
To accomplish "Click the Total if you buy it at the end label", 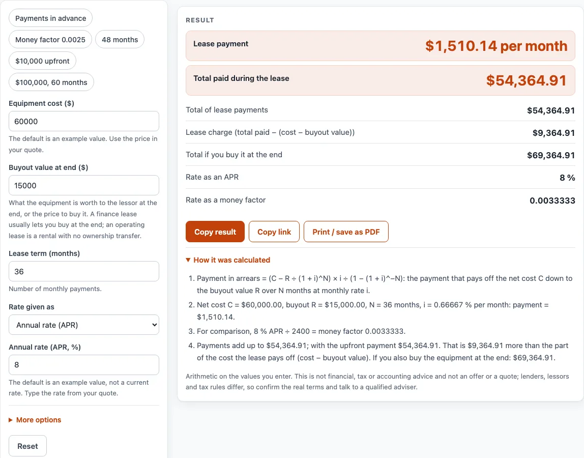I will pyautogui.click(x=234, y=155).
